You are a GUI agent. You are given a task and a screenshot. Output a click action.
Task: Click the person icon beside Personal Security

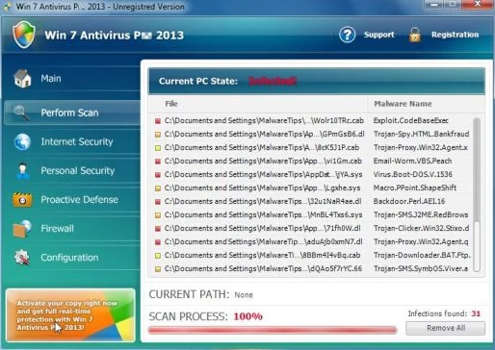tap(22, 170)
